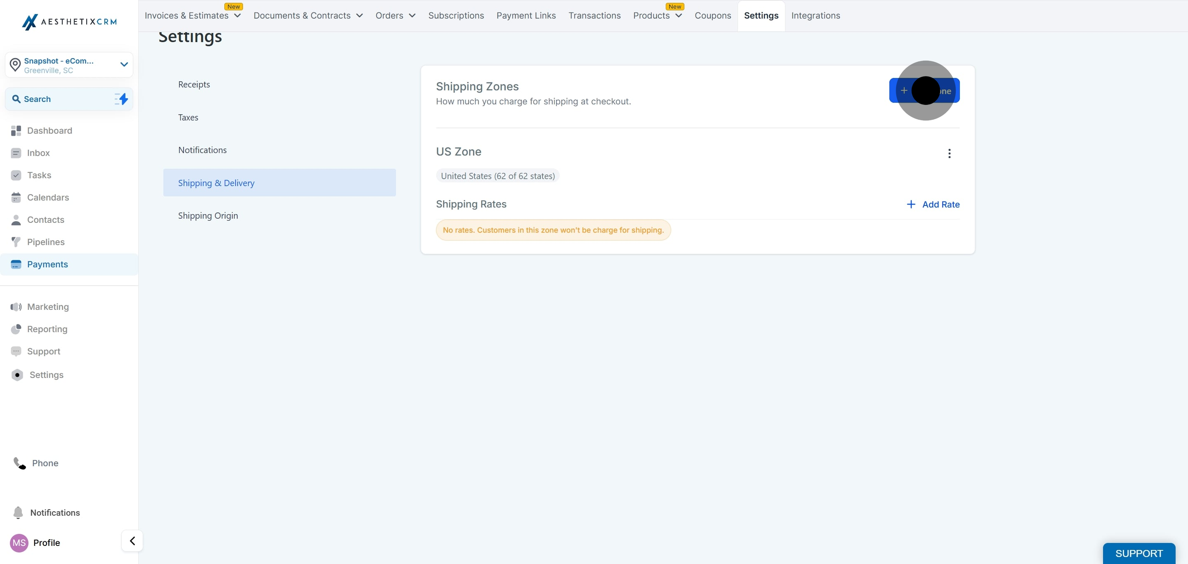The image size is (1188, 564).
Task: Open the Integrations tab
Action: (816, 16)
